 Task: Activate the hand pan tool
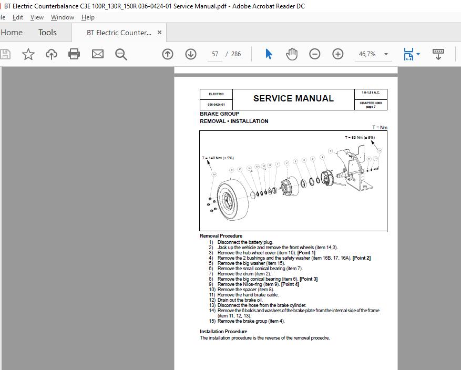292,54
